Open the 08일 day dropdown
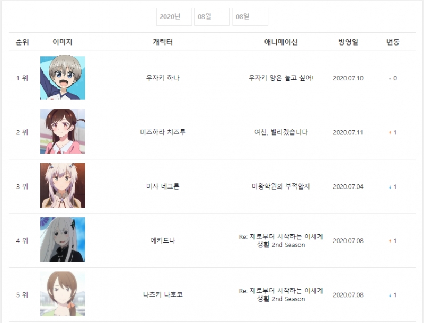 (250, 17)
